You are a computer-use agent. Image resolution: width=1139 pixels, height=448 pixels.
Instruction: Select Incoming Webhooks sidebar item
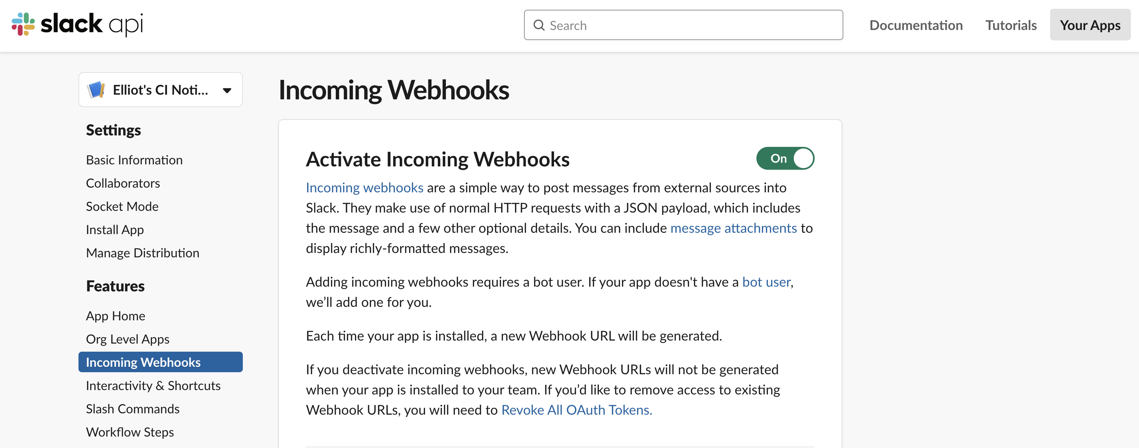pyautogui.click(x=161, y=362)
